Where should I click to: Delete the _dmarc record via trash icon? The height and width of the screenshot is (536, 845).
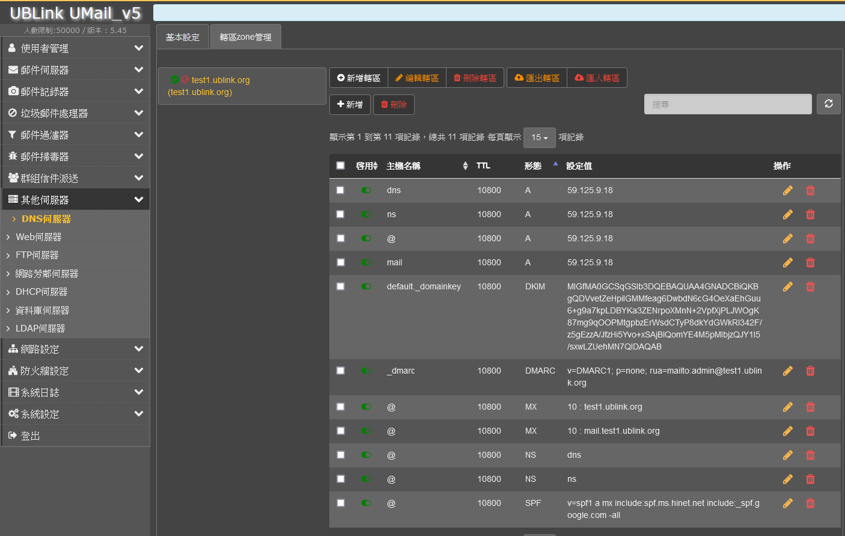(810, 371)
